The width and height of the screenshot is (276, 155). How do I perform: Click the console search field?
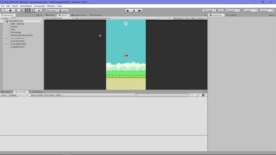(x=162, y=95)
